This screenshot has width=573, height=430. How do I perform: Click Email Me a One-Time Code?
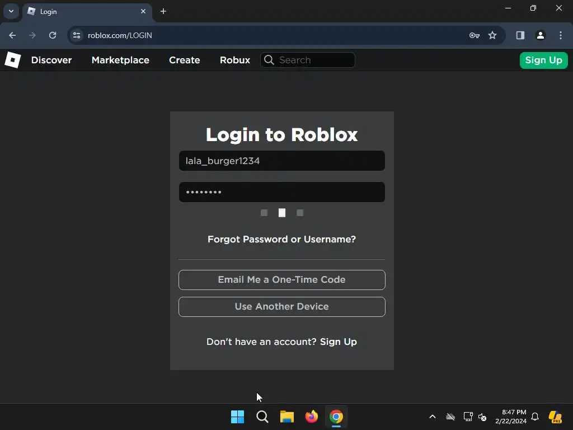282,280
